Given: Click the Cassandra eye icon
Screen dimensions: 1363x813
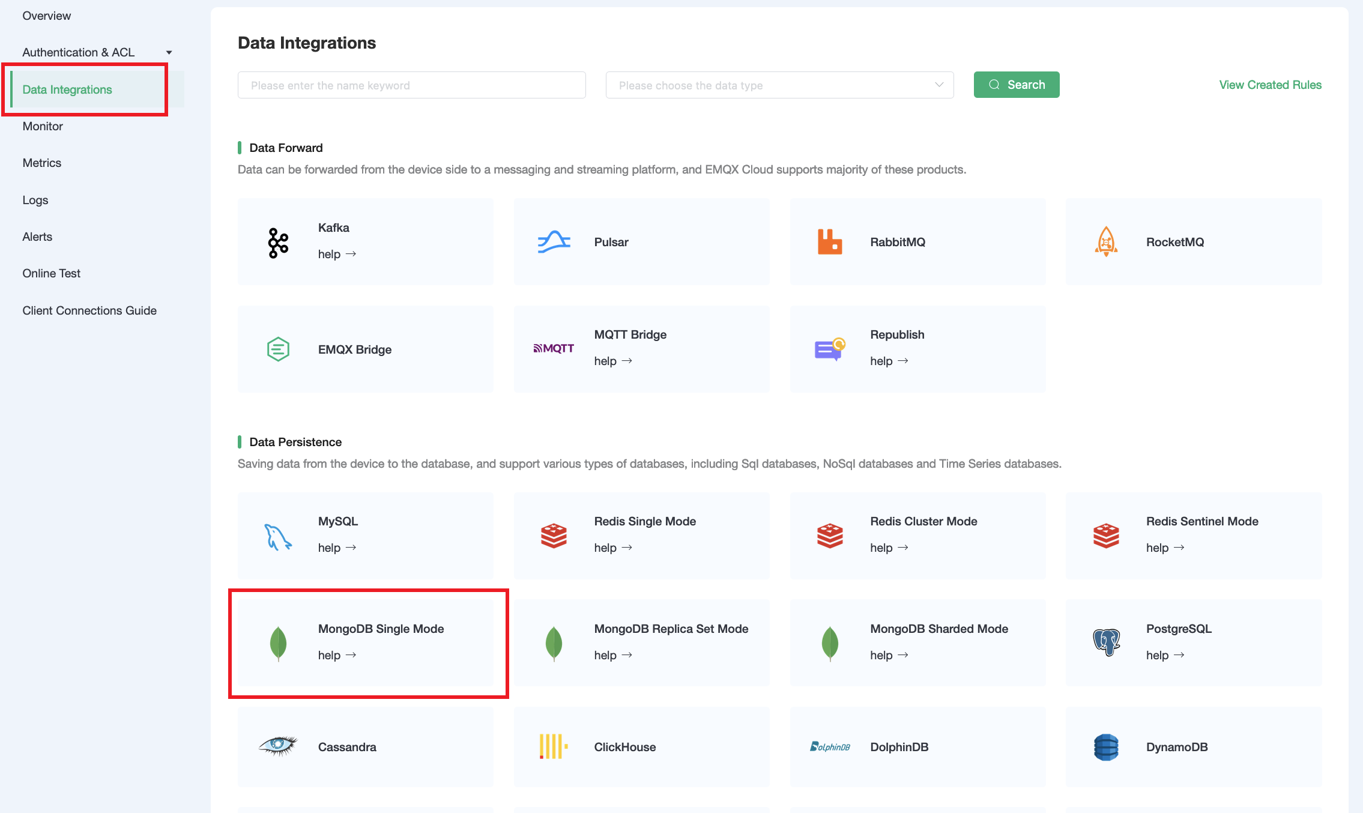Looking at the screenshot, I should tap(278, 746).
